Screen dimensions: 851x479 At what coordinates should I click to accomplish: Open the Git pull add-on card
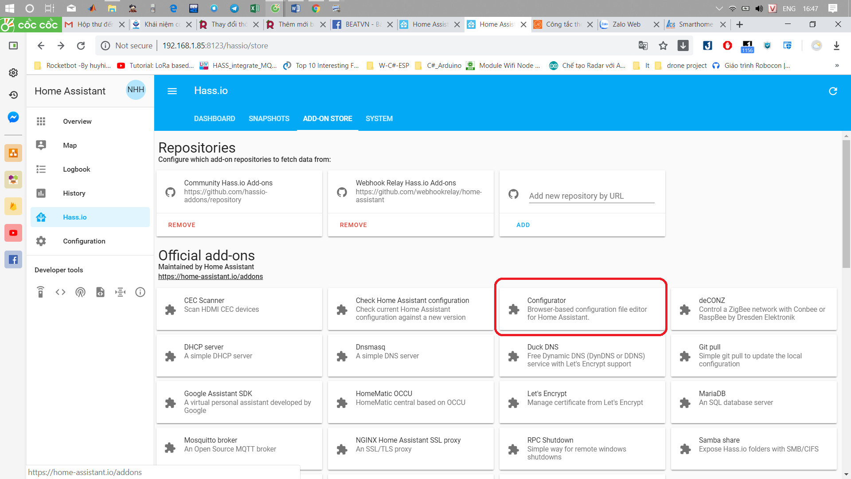point(754,355)
